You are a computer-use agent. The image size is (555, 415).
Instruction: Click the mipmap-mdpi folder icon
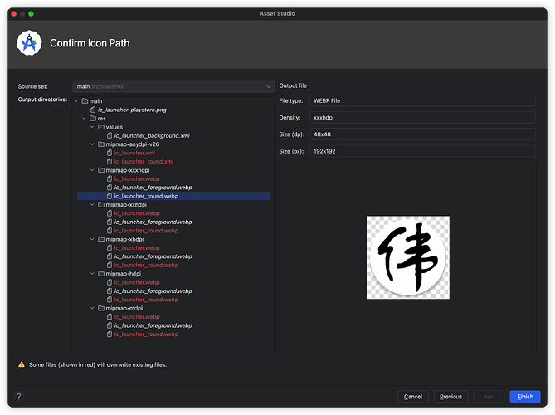(x=100, y=308)
